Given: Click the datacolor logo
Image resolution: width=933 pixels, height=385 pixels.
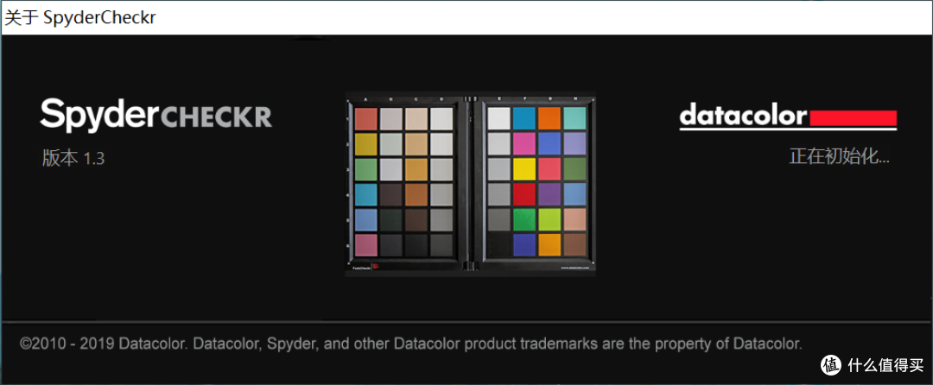Looking at the screenshot, I should (x=788, y=117).
